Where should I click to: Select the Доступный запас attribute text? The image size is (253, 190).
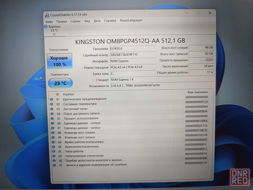pyautogui.click(x=75, y=109)
